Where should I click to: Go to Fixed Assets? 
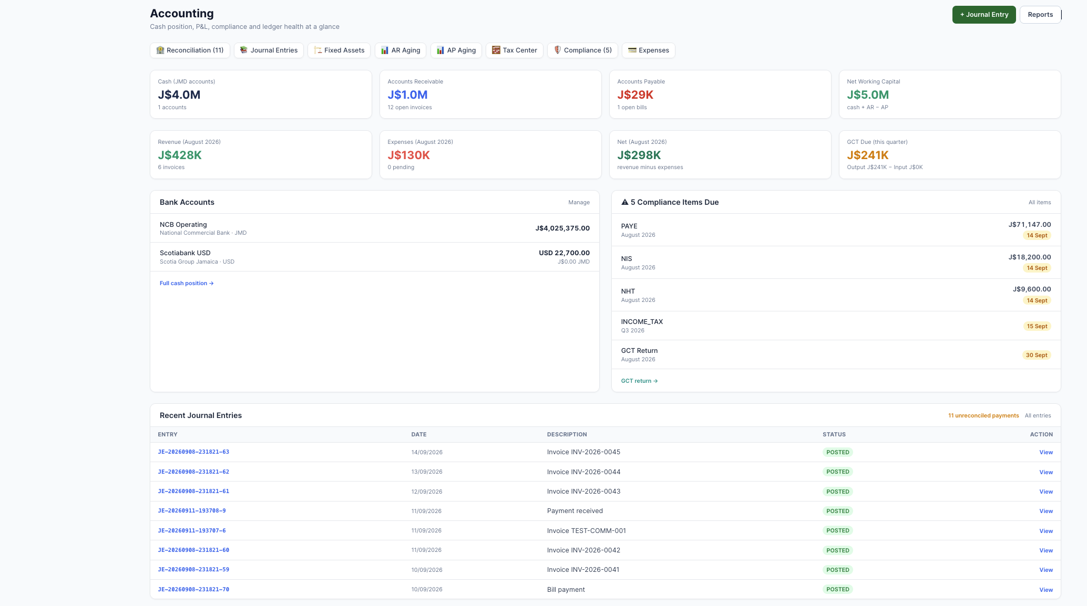pos(339,50)
